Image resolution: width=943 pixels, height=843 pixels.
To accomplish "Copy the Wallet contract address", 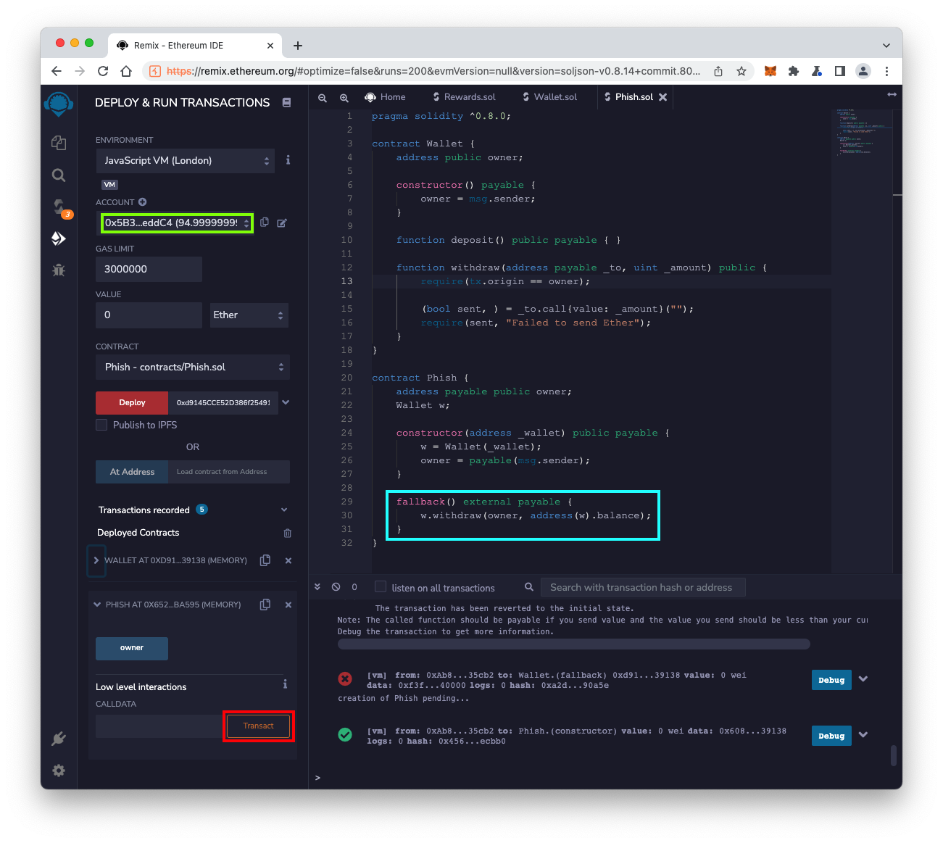I will click(x=265, y=560).
